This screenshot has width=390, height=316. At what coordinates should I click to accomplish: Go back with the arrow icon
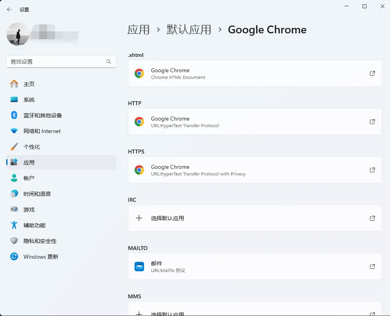(9, 9)
